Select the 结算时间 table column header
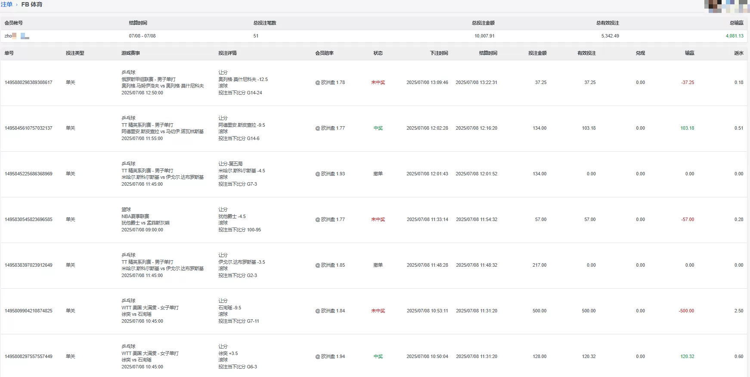Screen dimensions: 750x377 click(x=488, y=53)
